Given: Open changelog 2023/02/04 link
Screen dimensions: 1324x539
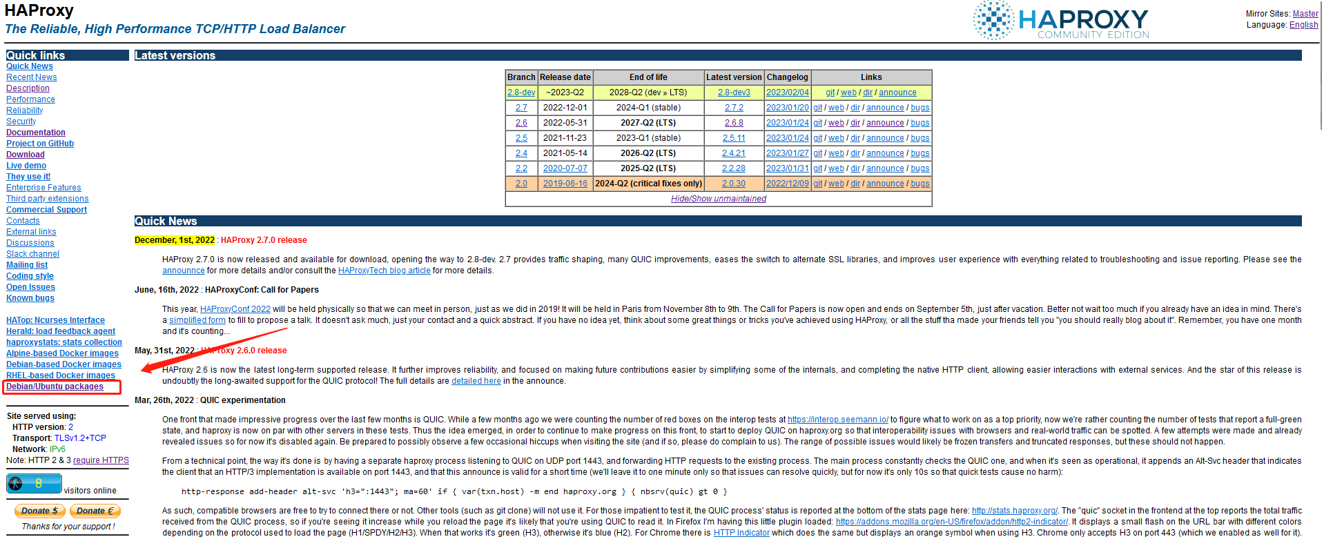Looking at the screenshot, I should tap(788, 92).
